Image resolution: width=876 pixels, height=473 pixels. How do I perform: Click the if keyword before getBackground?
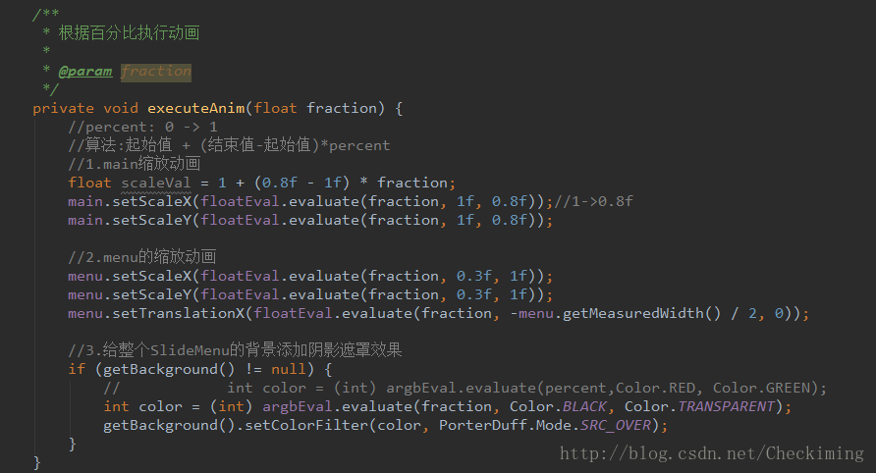[x=77, y=369]
